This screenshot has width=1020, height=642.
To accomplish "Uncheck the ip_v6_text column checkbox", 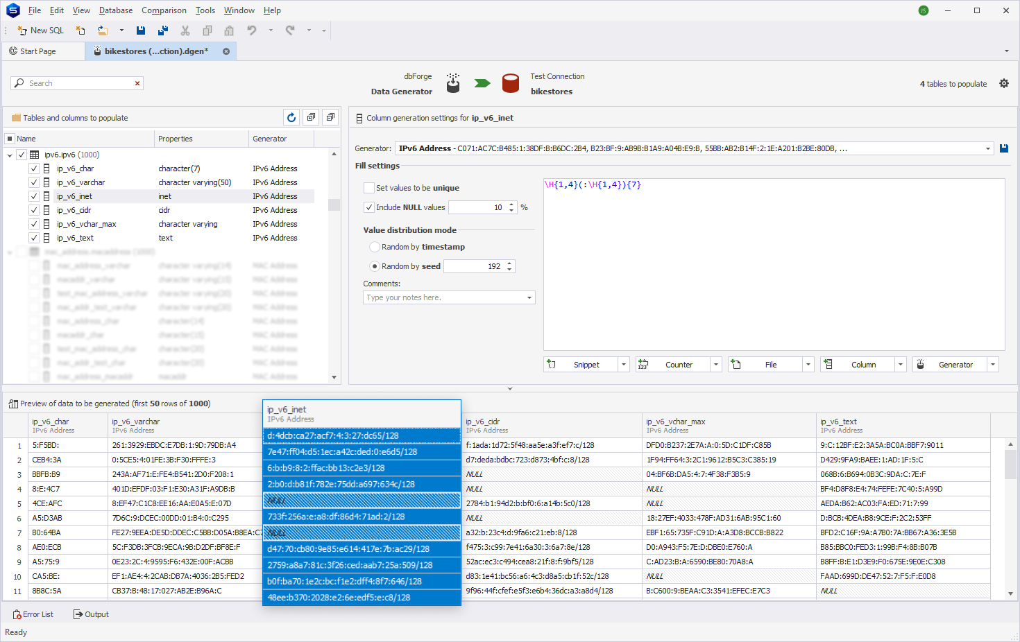I will click(x=34, y=238).
